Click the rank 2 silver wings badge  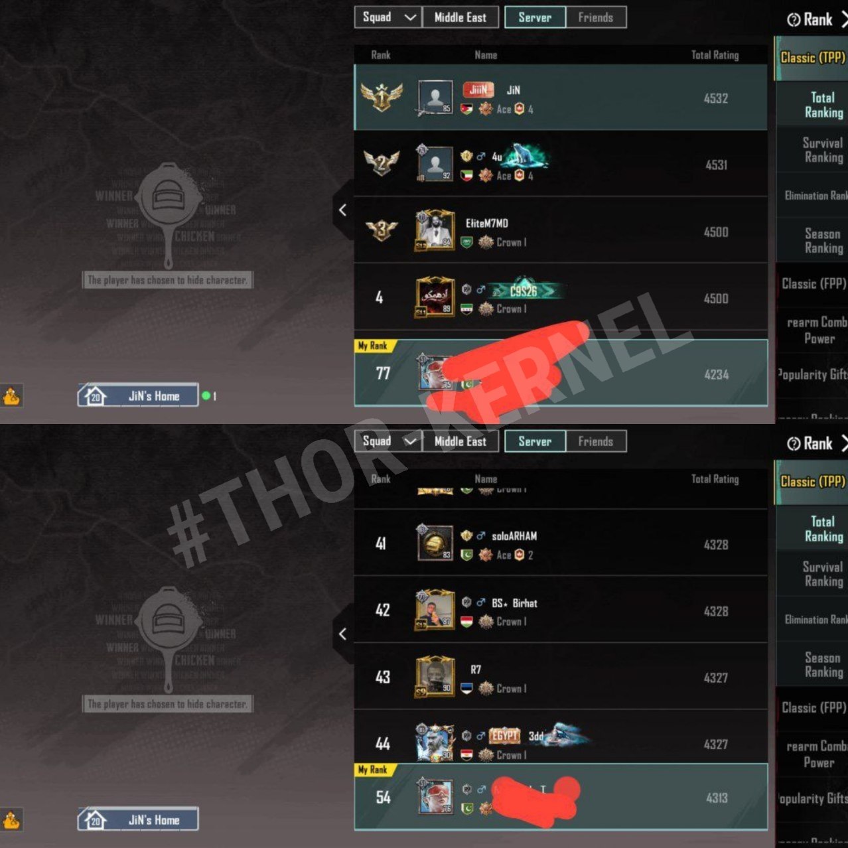[x=382, y=163]
